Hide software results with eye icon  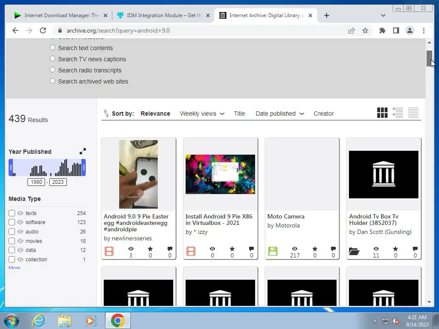pyautogui.click(x=20, y=222)
